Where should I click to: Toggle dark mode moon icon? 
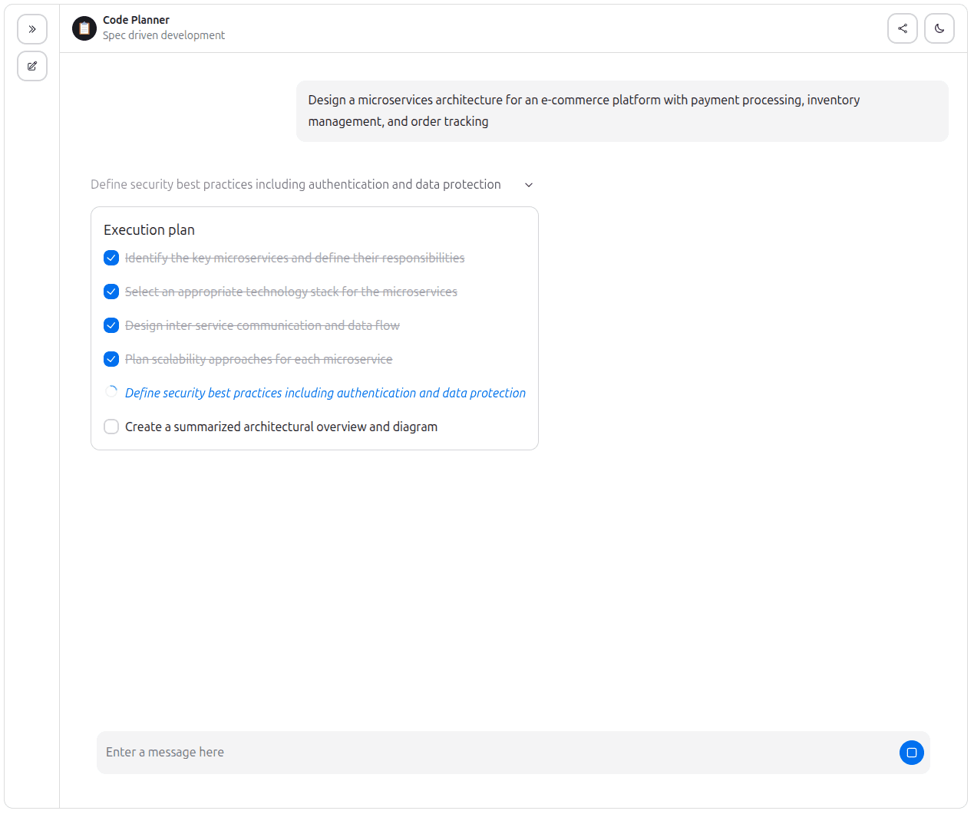[939, 28]
